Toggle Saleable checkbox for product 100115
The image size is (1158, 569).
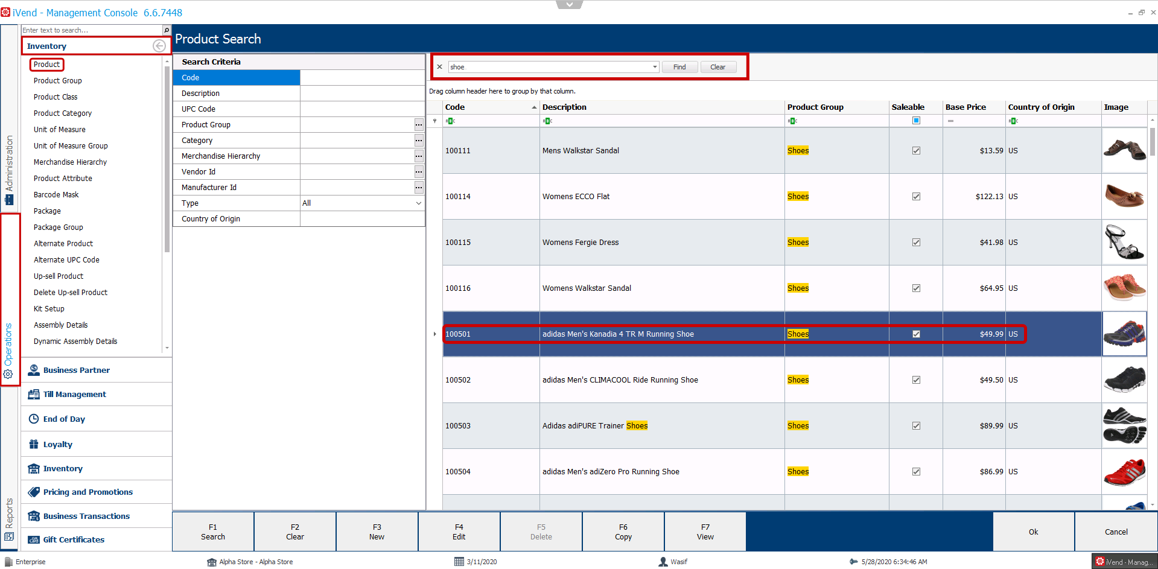tap(916, 243)
